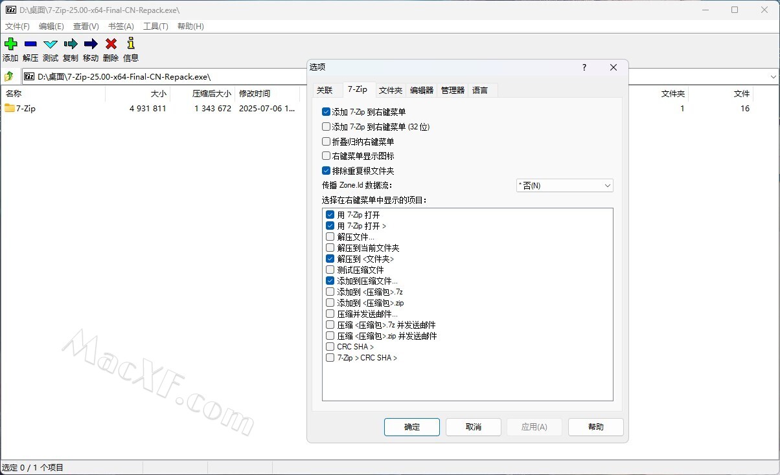Viewport: 780px width, 475px height.
Task: Sort by the 压缩后大小 column header
Action: 203,94
